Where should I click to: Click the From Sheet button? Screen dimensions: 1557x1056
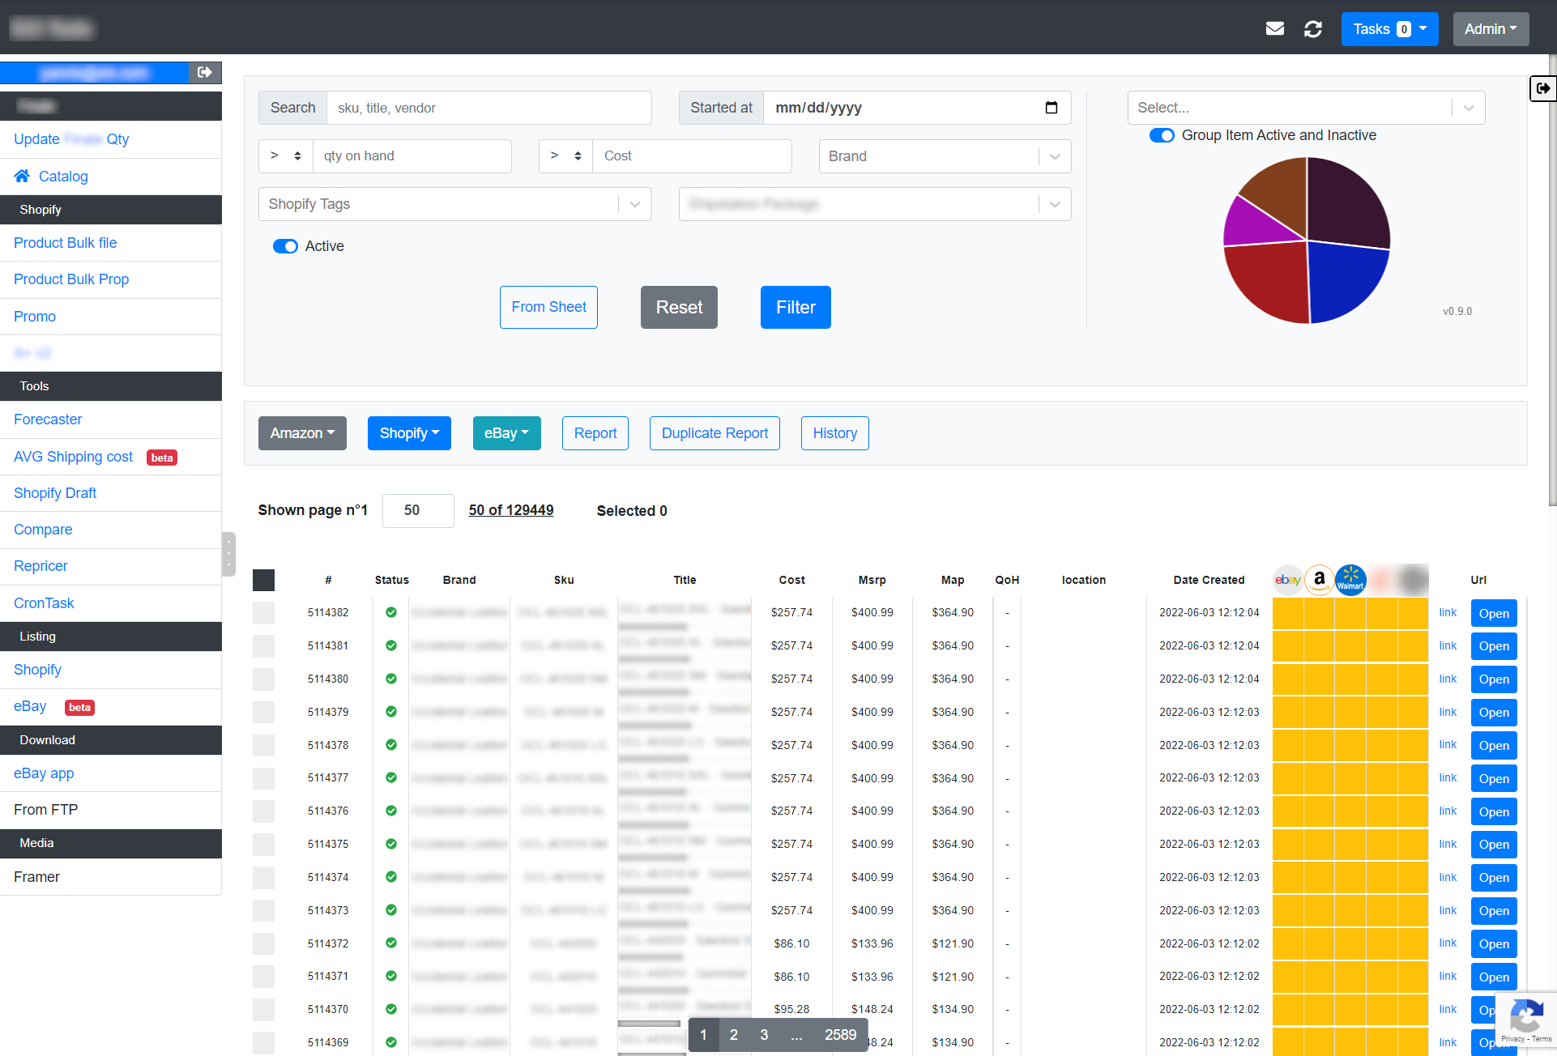coord(548,307)
